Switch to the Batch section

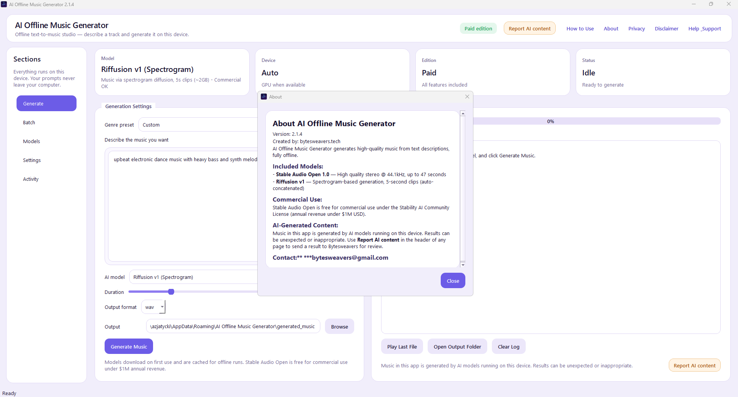(x=47, y=122)
